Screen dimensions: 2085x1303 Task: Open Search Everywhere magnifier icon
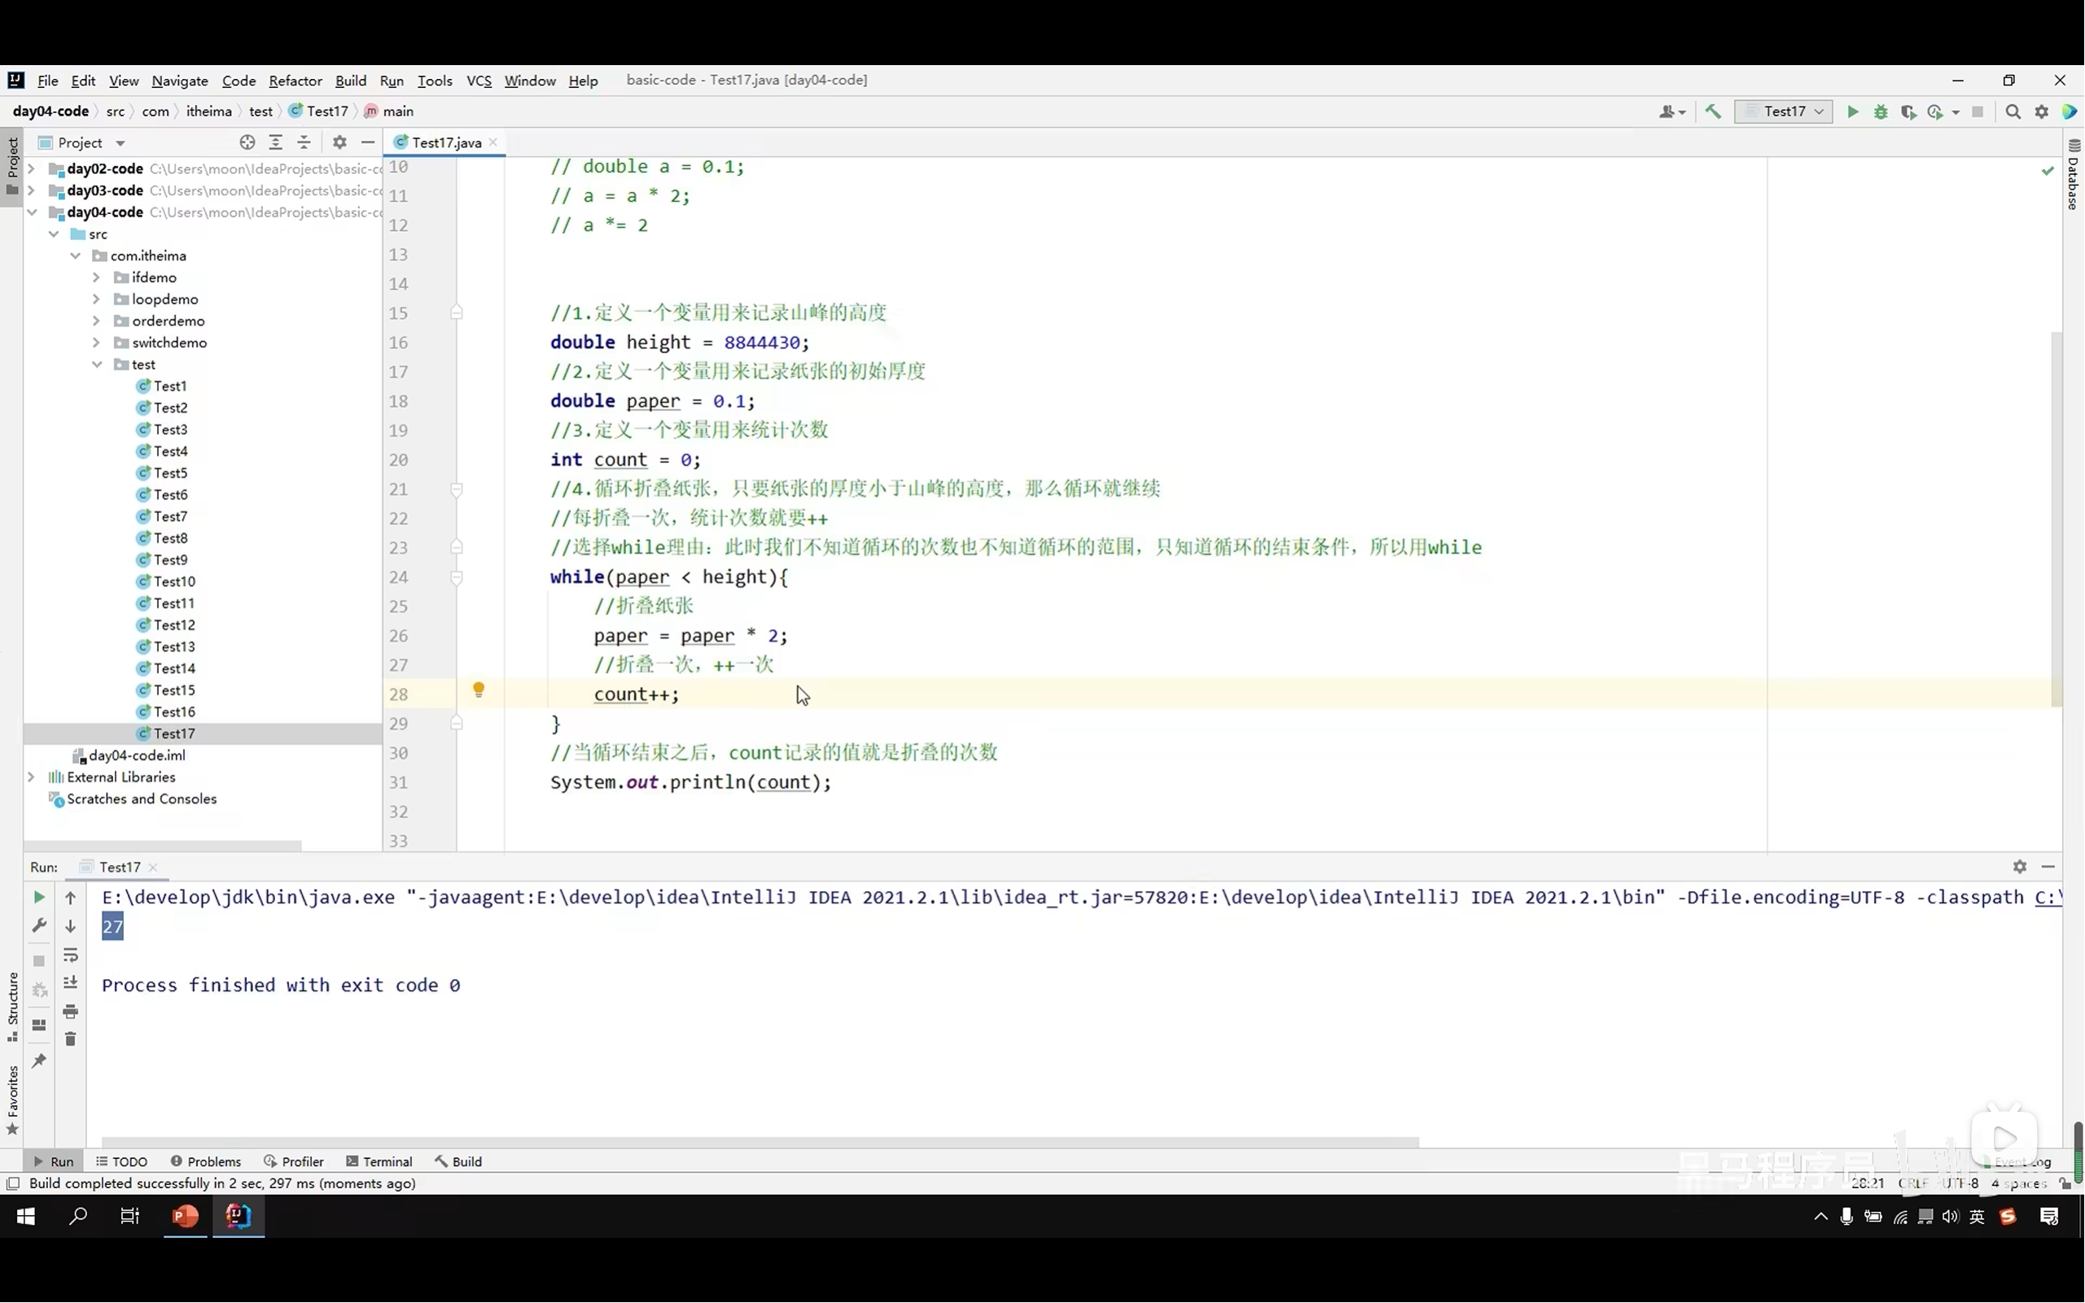[2013, 112]
